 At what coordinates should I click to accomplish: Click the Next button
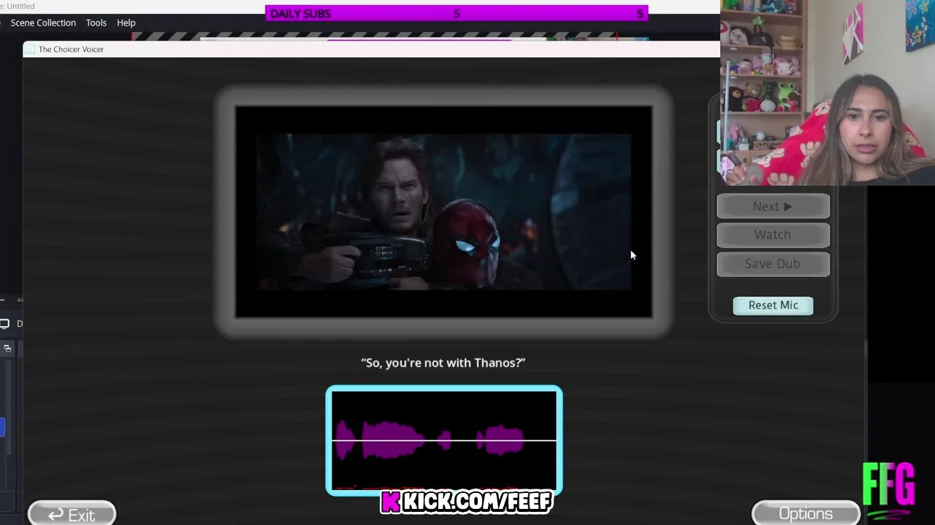pos(773,206)
